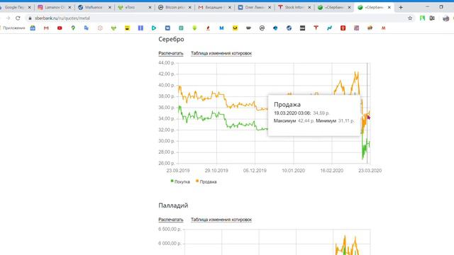
Task: Click the Продажа tooltip title
Action: [x=287, y=105]
